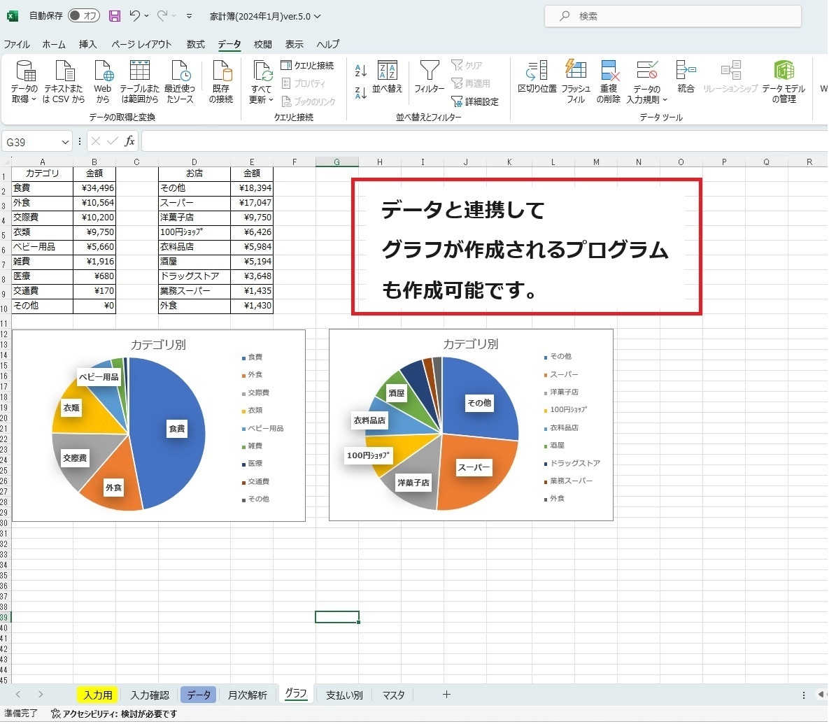The height and width of the screenshot is (724, 829).
Task: Open the マスタ sheet tab
Action: [x=393, y=695]
